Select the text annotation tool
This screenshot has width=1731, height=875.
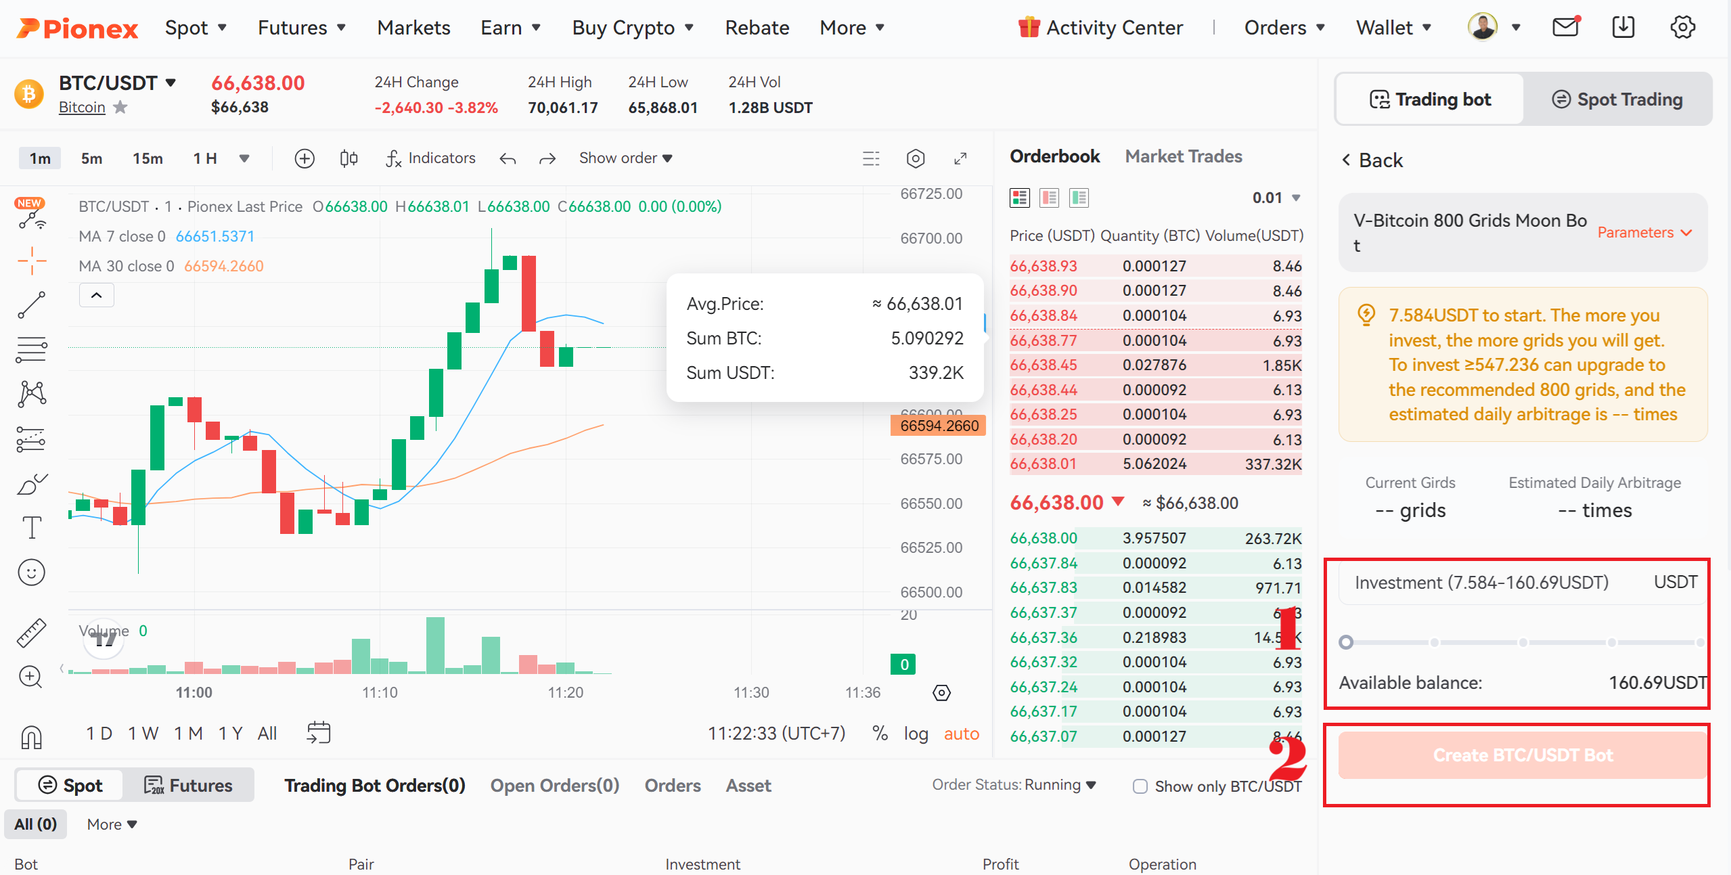(32, 527)
